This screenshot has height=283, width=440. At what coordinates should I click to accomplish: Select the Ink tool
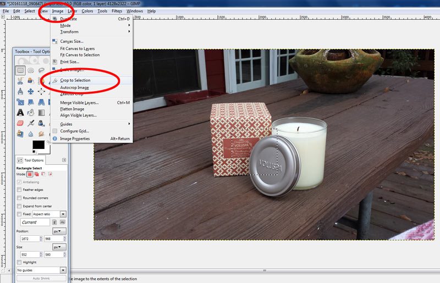pos(41,123)
